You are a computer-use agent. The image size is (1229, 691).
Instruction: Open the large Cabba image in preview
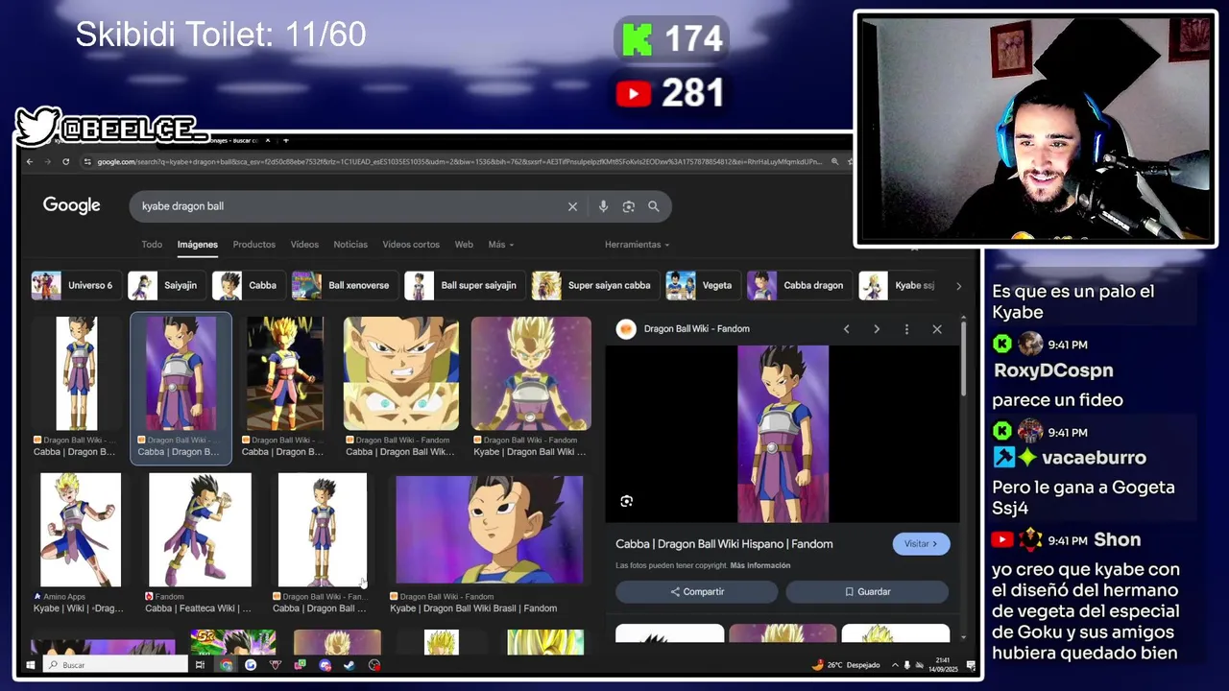[x=783, y=434]
